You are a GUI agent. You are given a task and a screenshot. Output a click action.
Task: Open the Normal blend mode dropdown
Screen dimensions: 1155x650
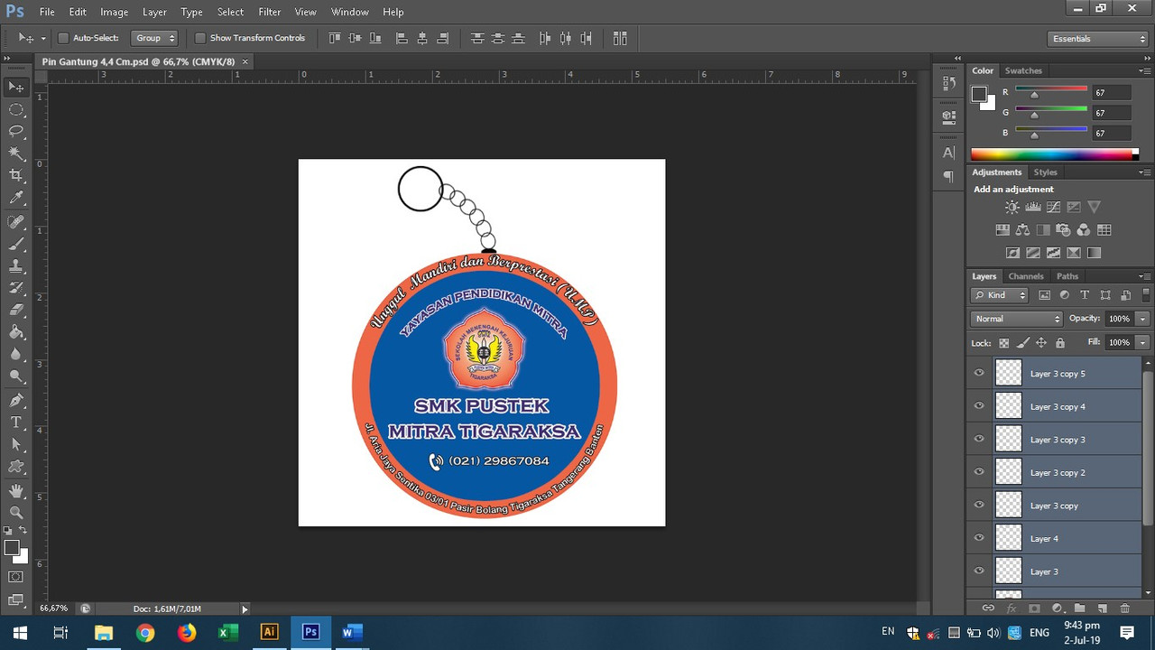(x=1018, y=319)
